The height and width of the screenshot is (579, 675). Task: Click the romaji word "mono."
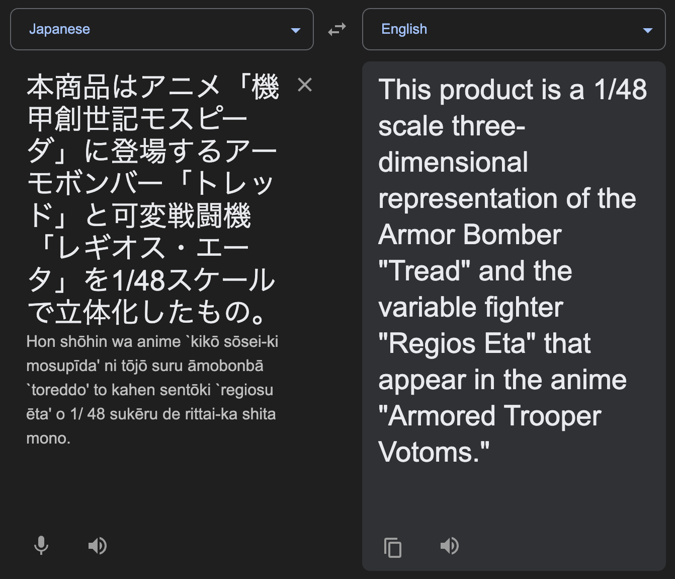(x=48, y=438)
